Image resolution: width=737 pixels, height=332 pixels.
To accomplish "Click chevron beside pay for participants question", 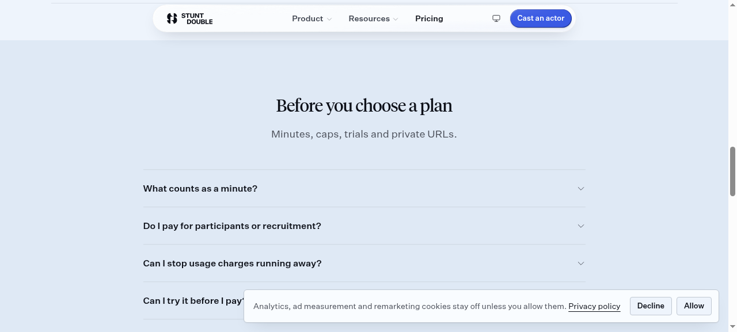I will [x=581, y=226].
